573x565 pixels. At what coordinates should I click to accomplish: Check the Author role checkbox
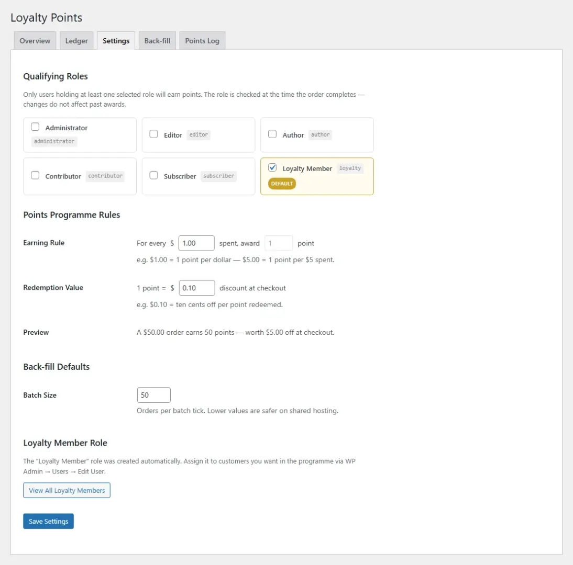coord(272,134)
